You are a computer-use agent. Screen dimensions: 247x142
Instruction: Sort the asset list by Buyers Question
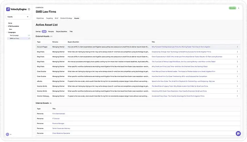(61, 31)
